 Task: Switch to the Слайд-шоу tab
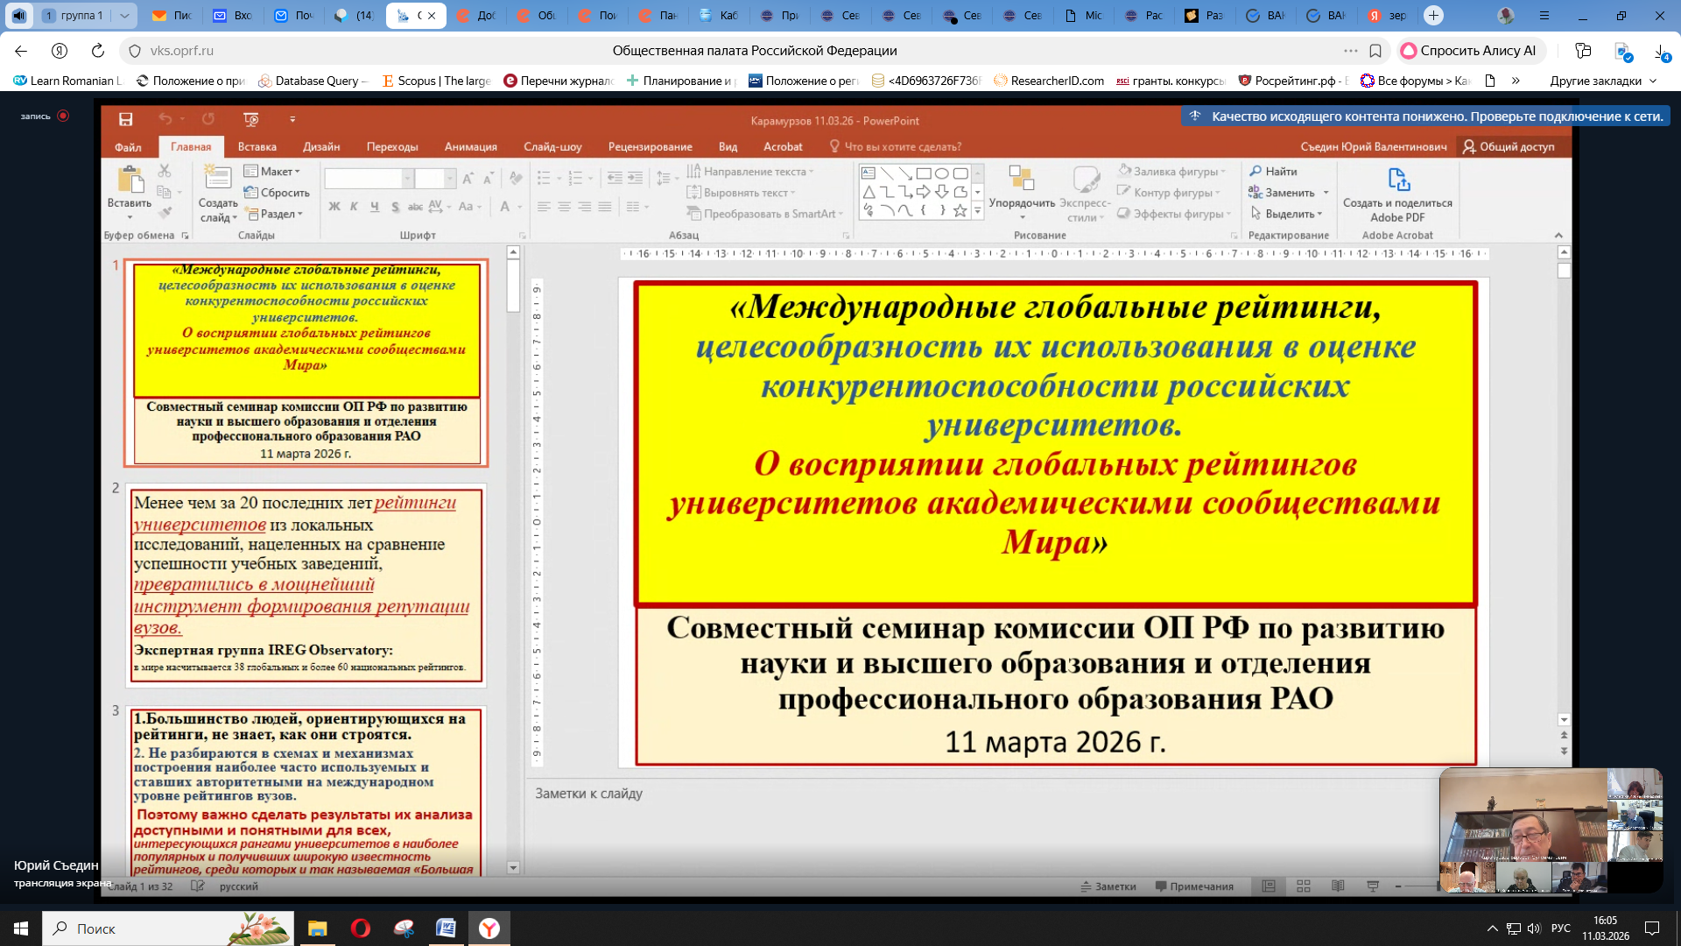pos(552,147)
